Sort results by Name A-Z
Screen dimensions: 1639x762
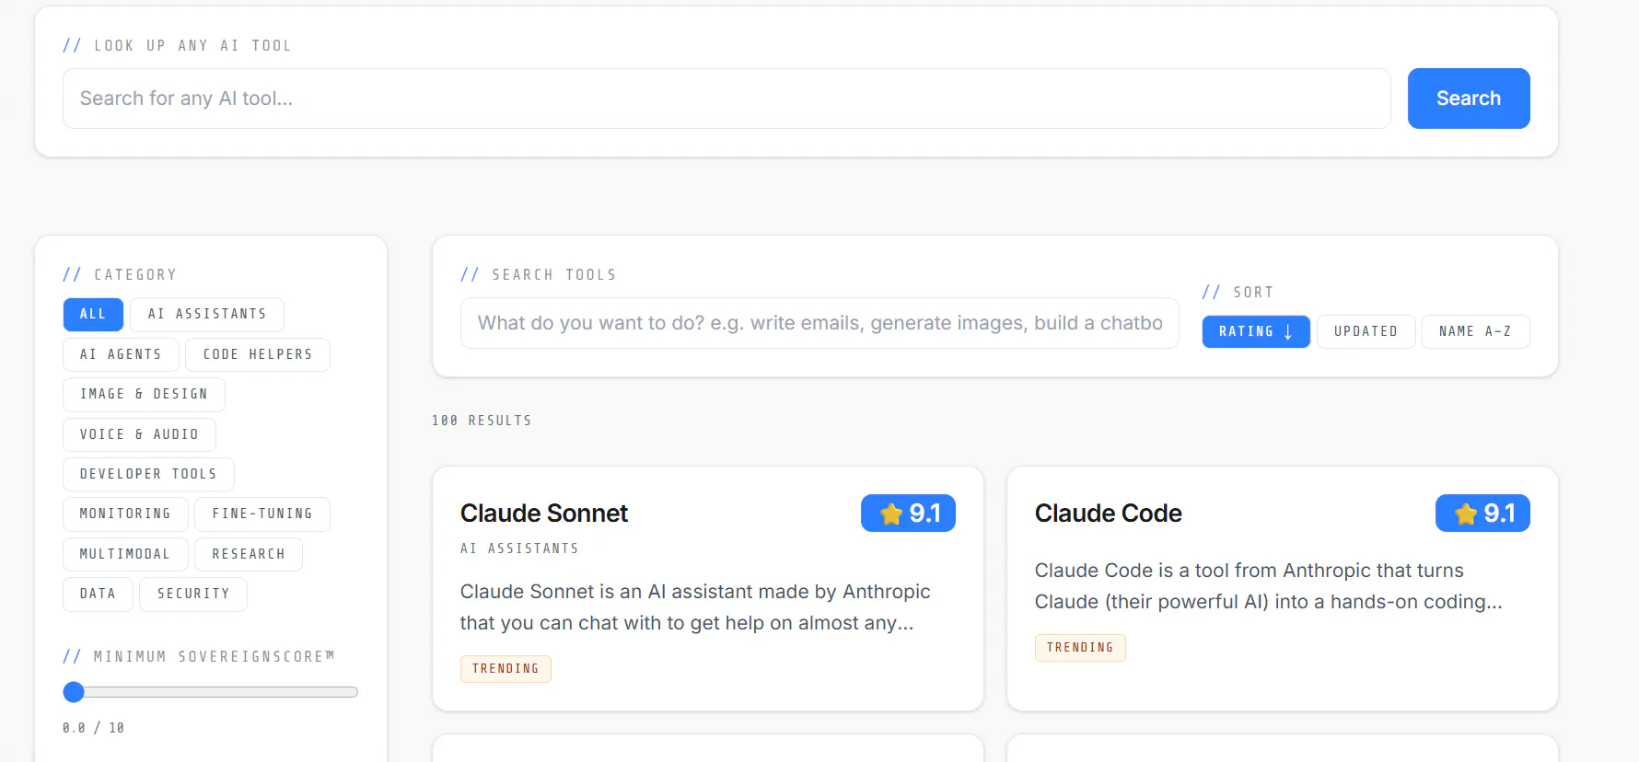tap(1475, 331)
